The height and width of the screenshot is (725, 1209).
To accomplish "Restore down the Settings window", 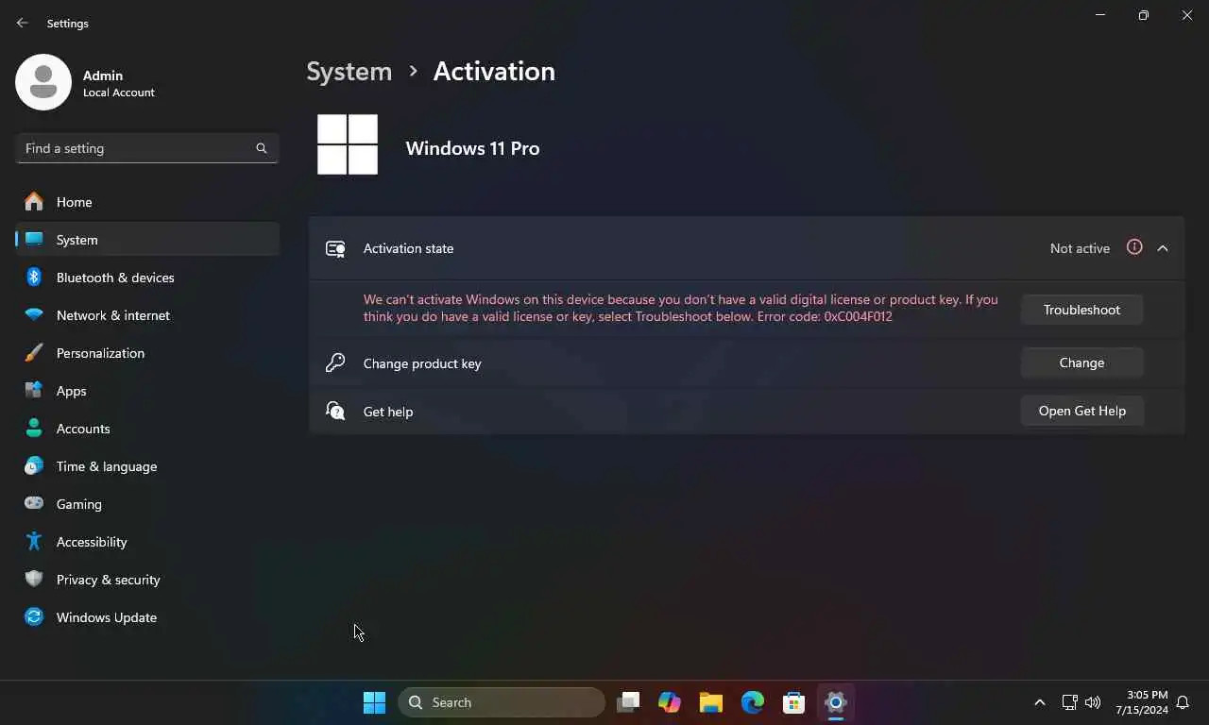I will pos(1144,15).
